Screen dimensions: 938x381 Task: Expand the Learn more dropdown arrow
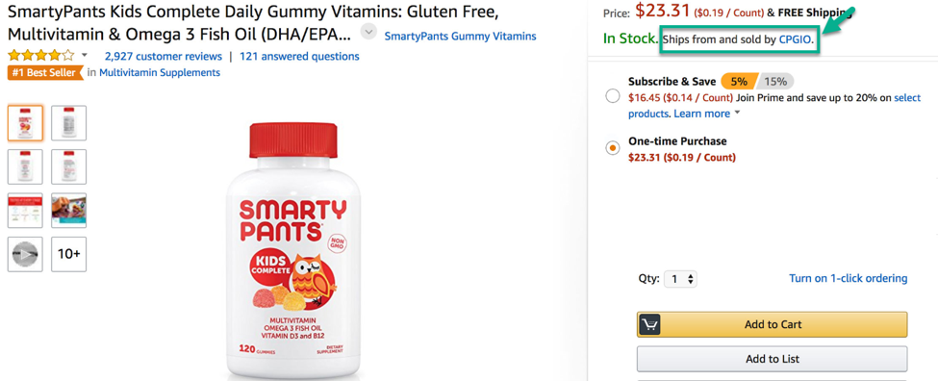[x=737, y=113]
